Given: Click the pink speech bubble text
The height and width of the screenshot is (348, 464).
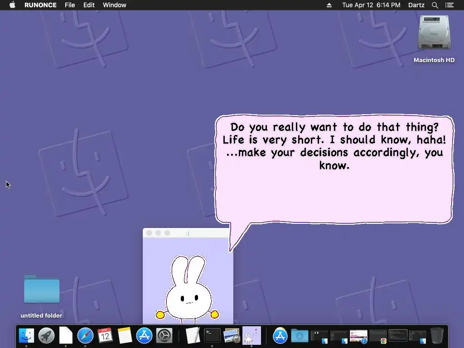Looking at the screenshot, I should (x=334, y=146).
